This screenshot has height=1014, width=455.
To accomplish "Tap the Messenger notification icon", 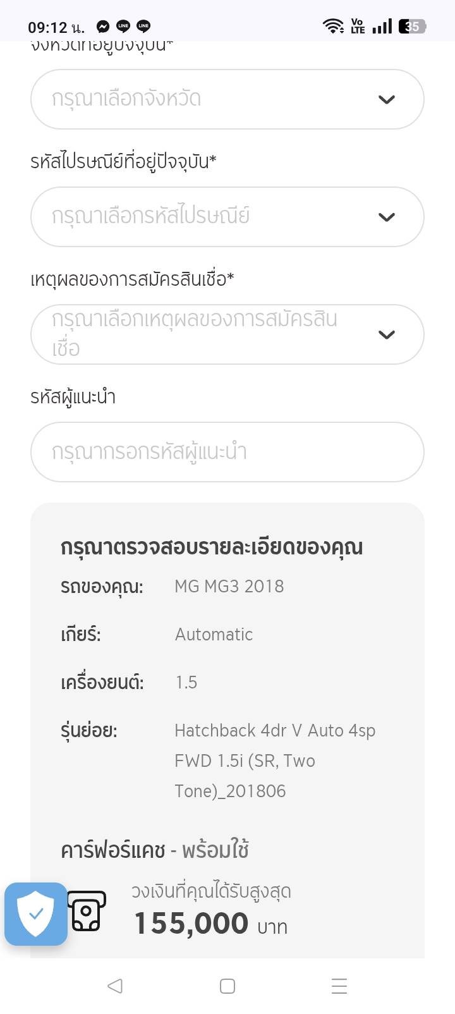I will point(103,27).
